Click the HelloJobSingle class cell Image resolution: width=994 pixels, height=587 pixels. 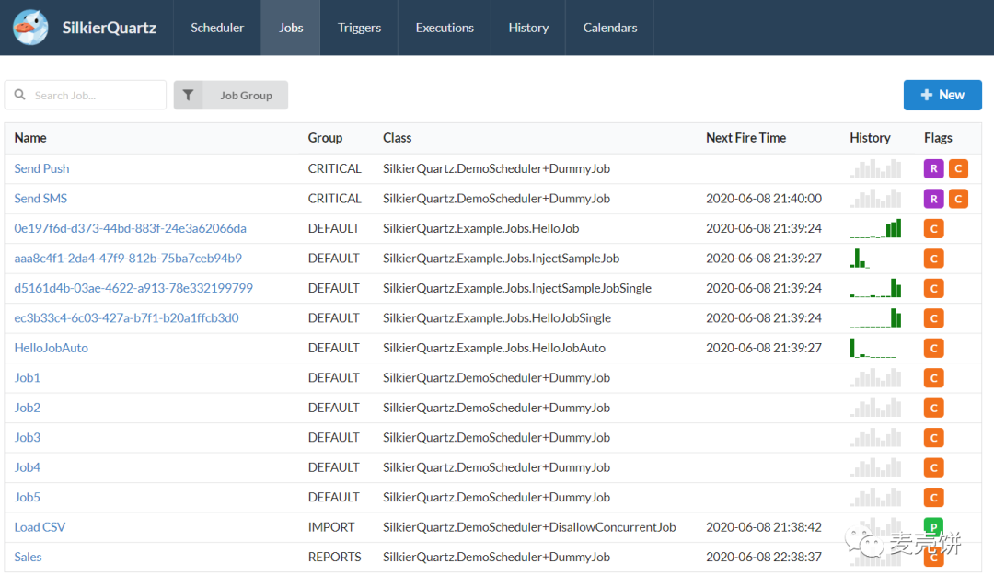click(497, 317)
